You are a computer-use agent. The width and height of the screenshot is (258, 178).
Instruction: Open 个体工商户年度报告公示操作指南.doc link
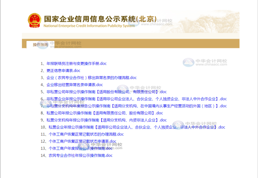point(80,148)
